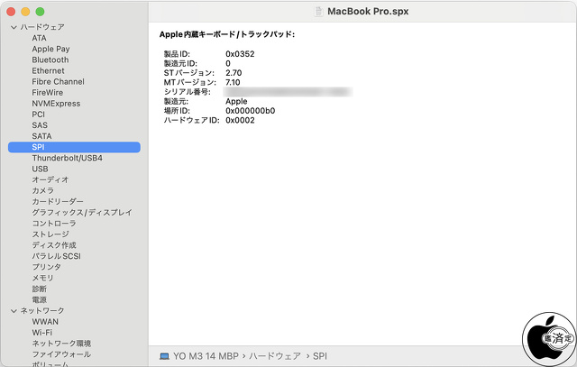Screen dimensions: 577x367
Task: Click ハードウェア in the path bar
Action: pos(274,356)
